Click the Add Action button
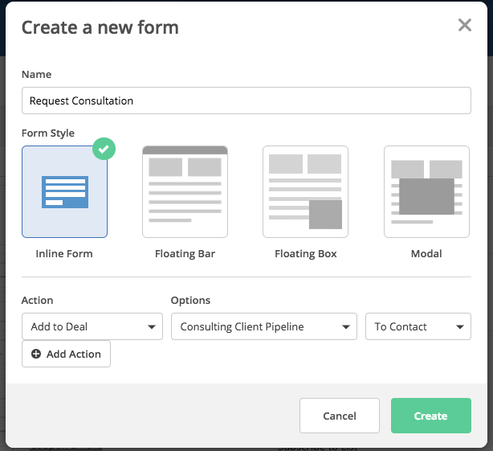 click(x=66, y=354)
